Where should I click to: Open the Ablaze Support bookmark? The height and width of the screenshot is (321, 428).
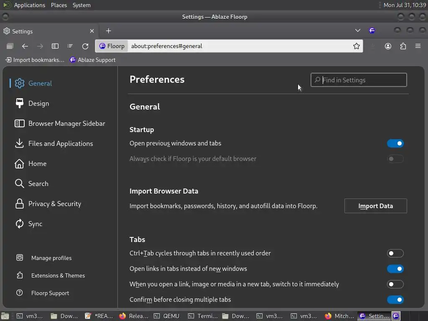(92, 60)
